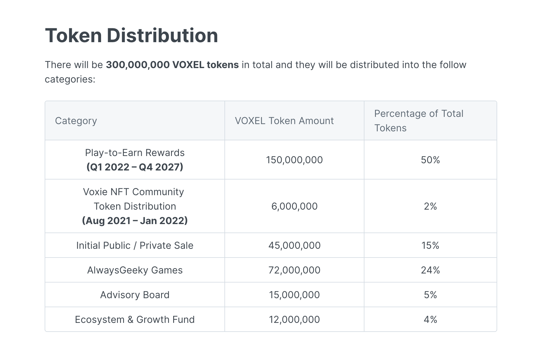Select the Initial Public / Private Sale row
Viewport: 537px width, 356px height.
[135, 245]
